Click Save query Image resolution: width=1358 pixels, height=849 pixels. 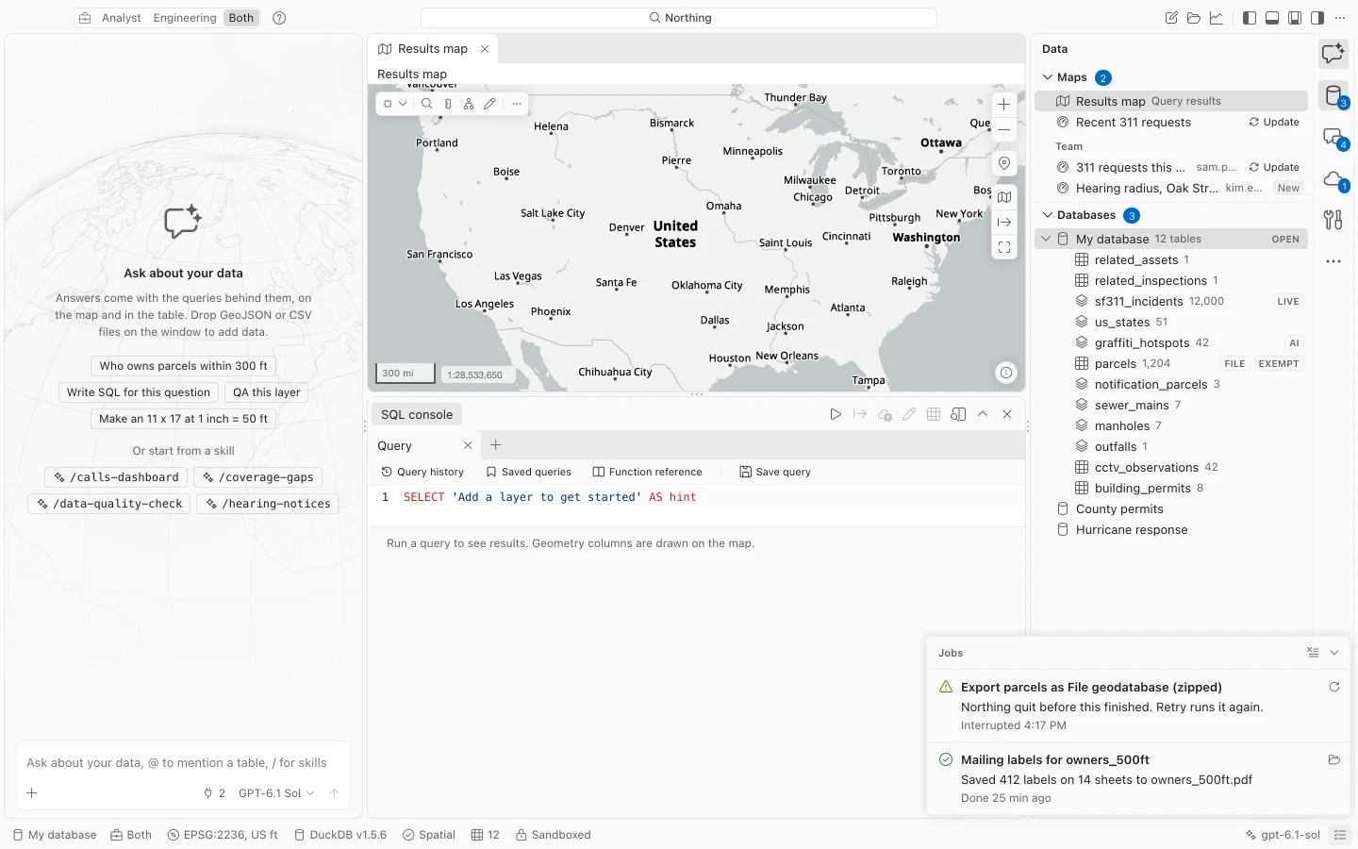(x=775, y=472)
